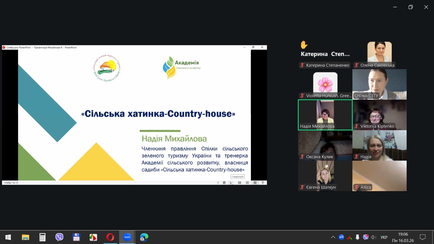Select Спілка СЗТУ participant video
434x244 pixels.
(x=379, y=84)
